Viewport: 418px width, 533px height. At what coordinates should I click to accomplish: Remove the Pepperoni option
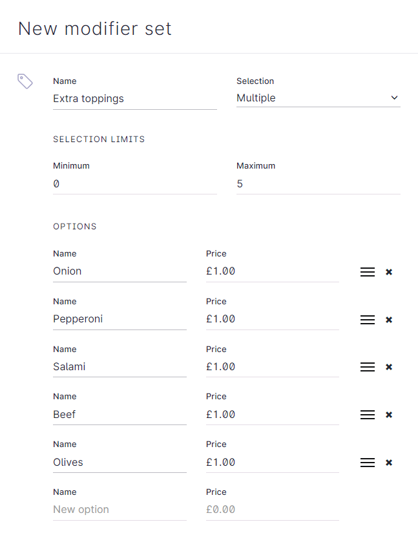point(389,319)
